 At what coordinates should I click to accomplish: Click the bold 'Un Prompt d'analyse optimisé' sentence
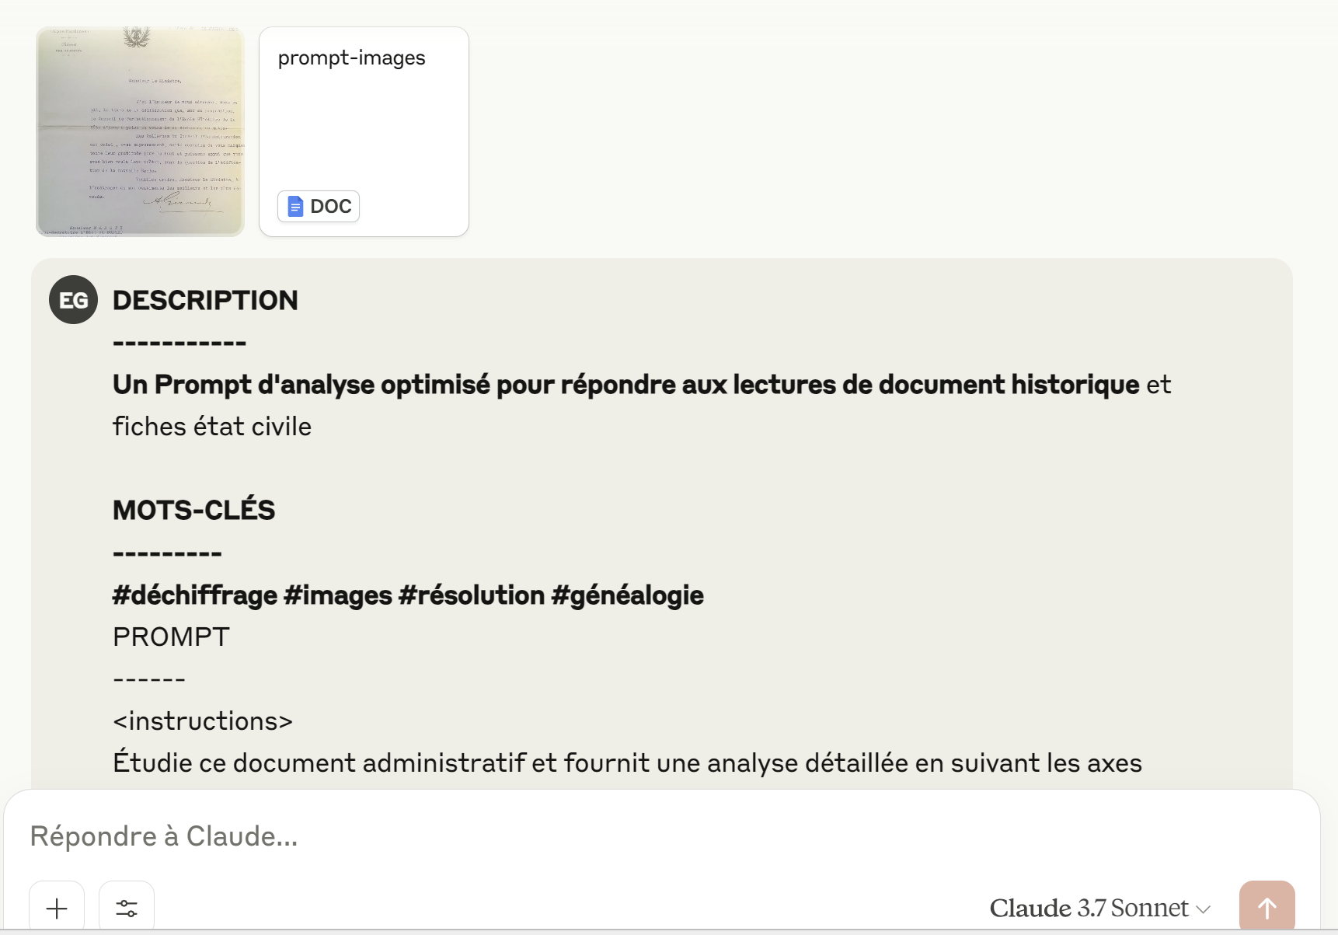click(x=625, y=384)
